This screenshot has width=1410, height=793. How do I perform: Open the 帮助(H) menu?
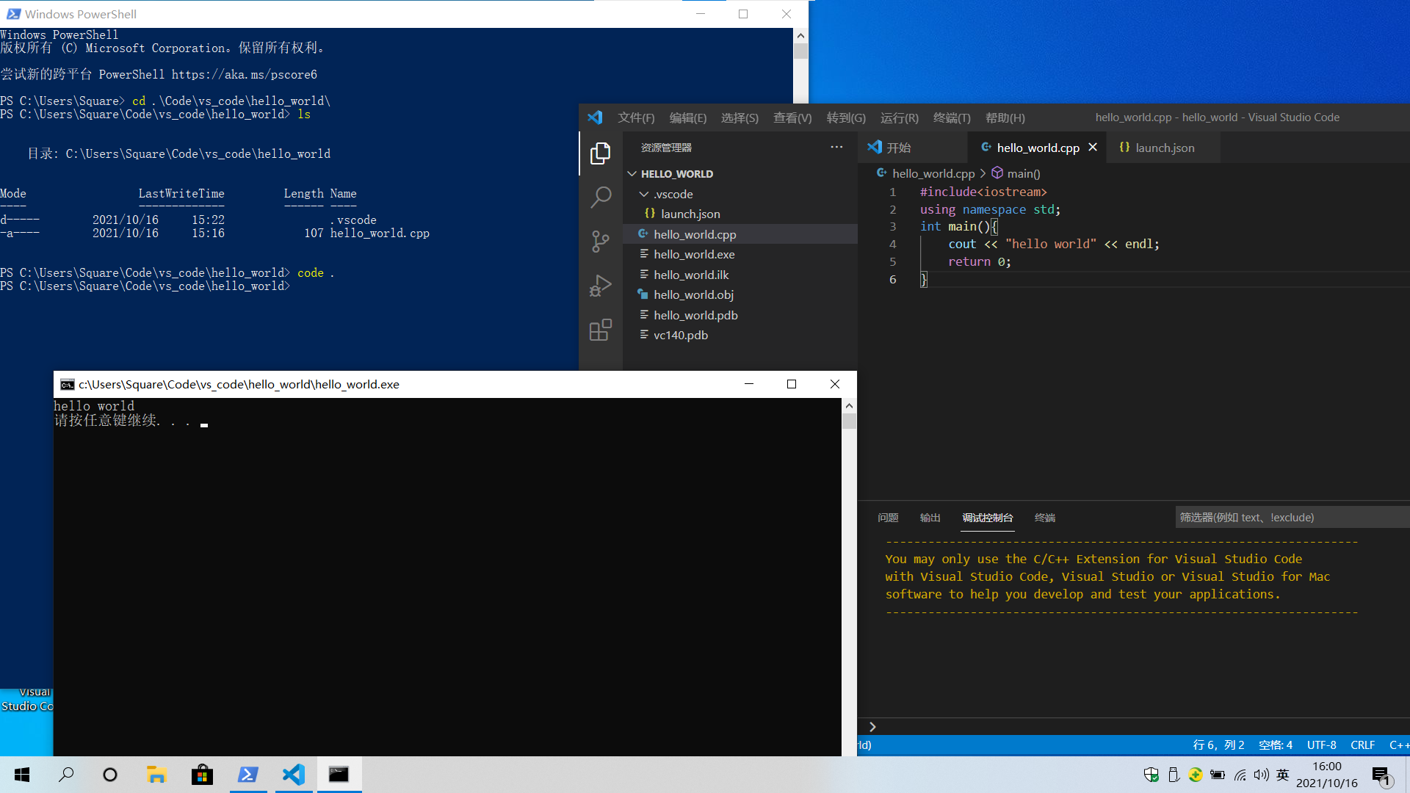click(x=1005, y=117)
